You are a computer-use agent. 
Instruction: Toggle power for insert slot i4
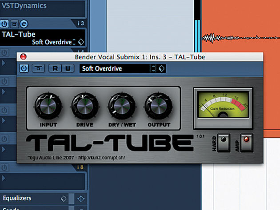(x=4, y=52)
